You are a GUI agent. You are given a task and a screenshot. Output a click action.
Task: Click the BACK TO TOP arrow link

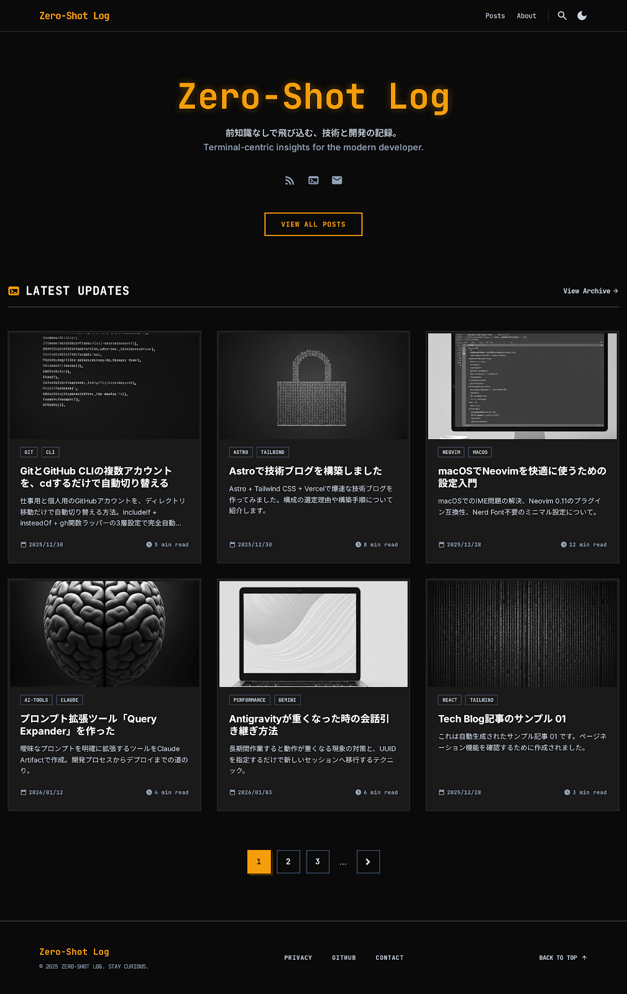pyautogui.click(x=562, y=957)
